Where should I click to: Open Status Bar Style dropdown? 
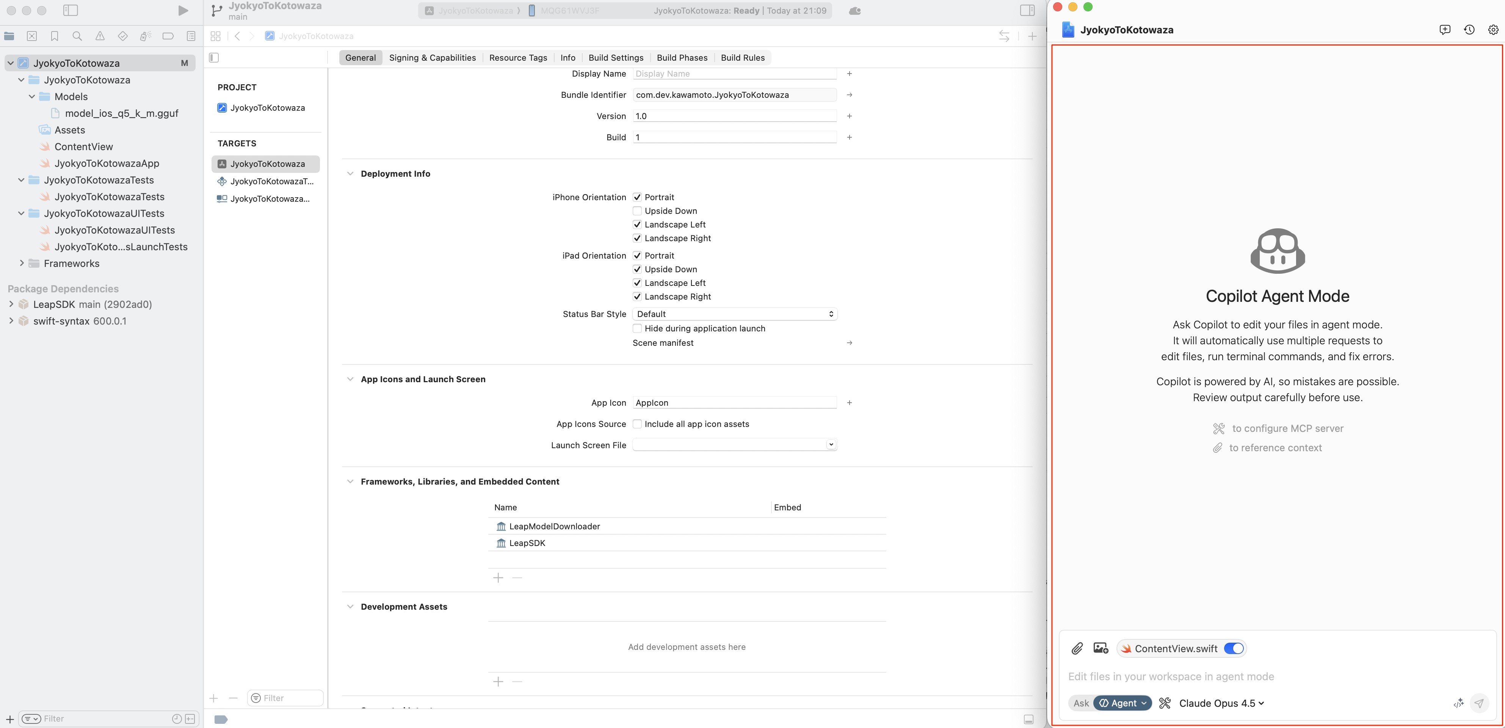point(734,314)
